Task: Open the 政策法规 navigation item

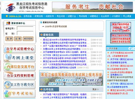Action: point(39,16)
